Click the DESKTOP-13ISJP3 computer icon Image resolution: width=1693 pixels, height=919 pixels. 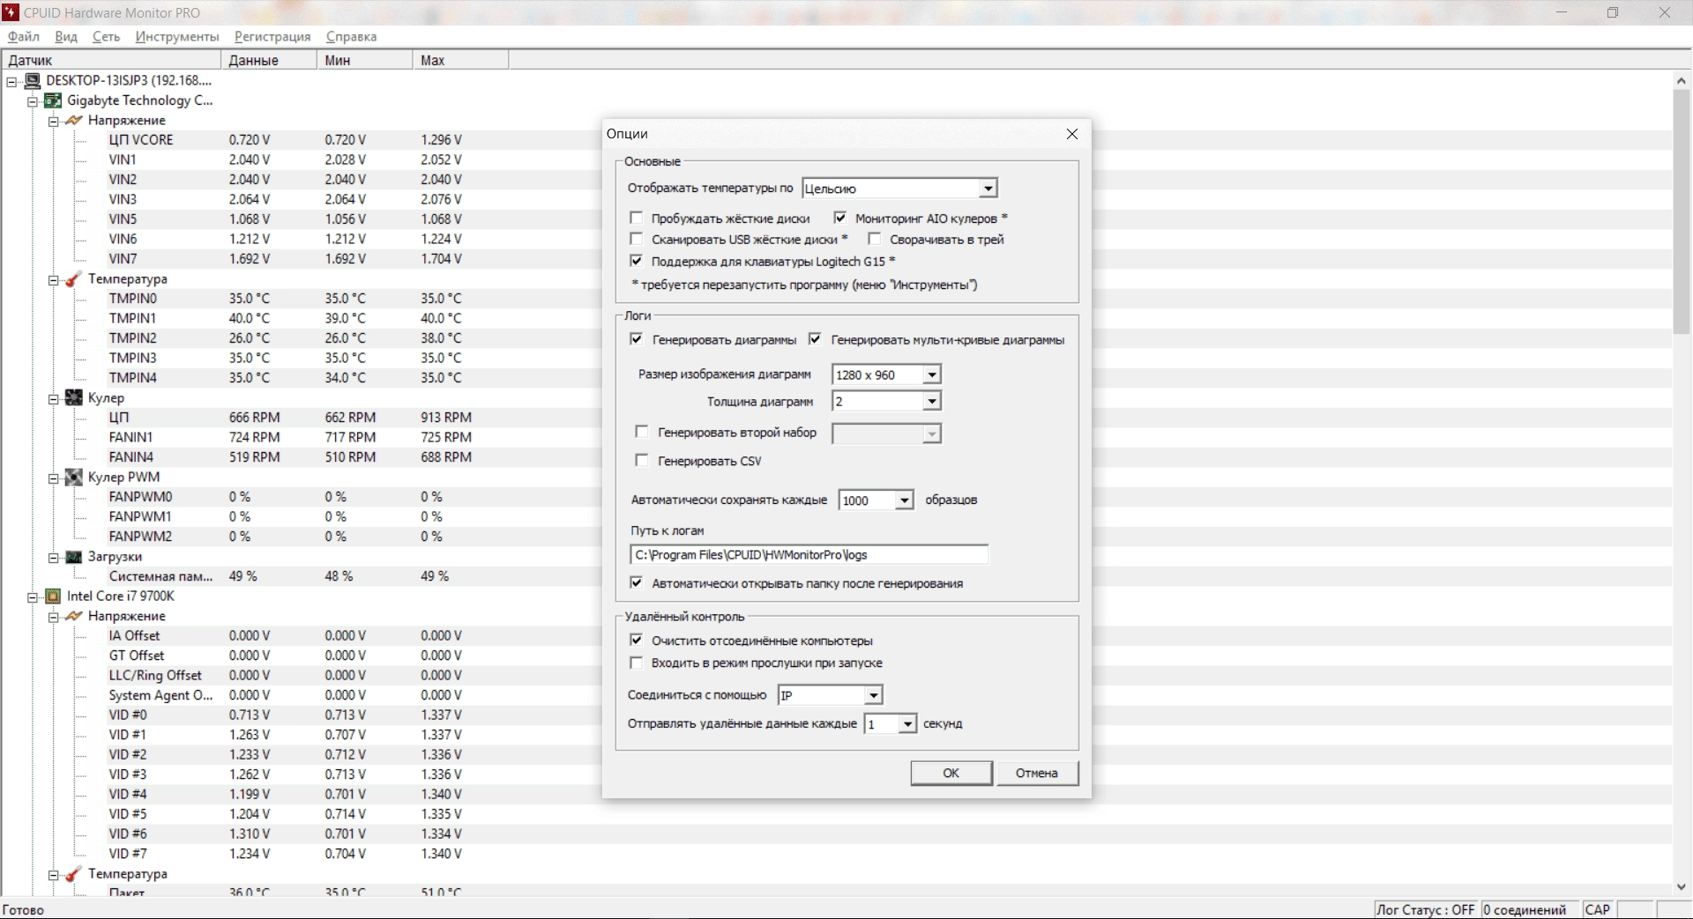coord(33,80)
